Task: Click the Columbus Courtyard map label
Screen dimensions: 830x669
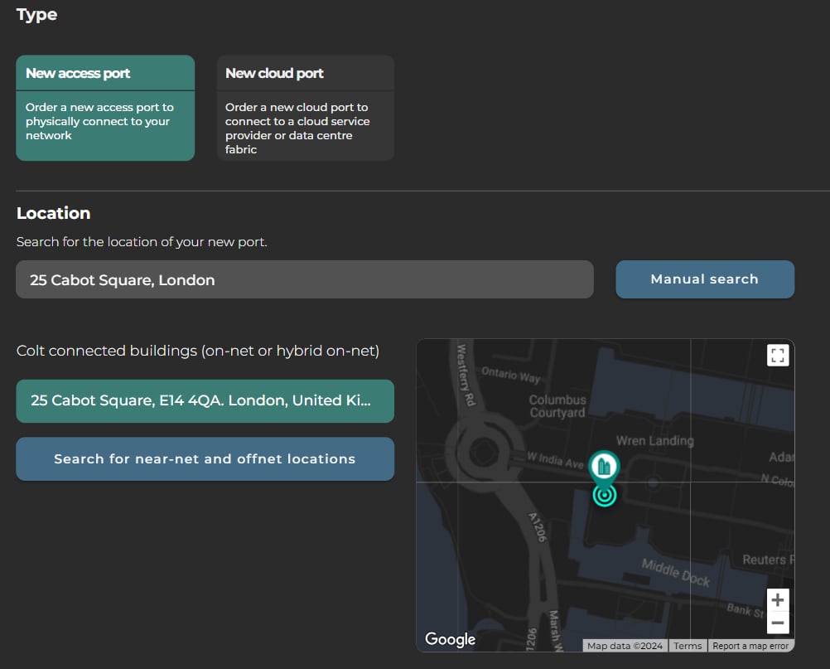Action: click(x=557, y=406)
